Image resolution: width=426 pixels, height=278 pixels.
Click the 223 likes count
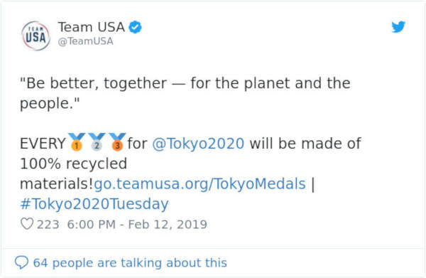pyautogui.click(x=48, y=225)
